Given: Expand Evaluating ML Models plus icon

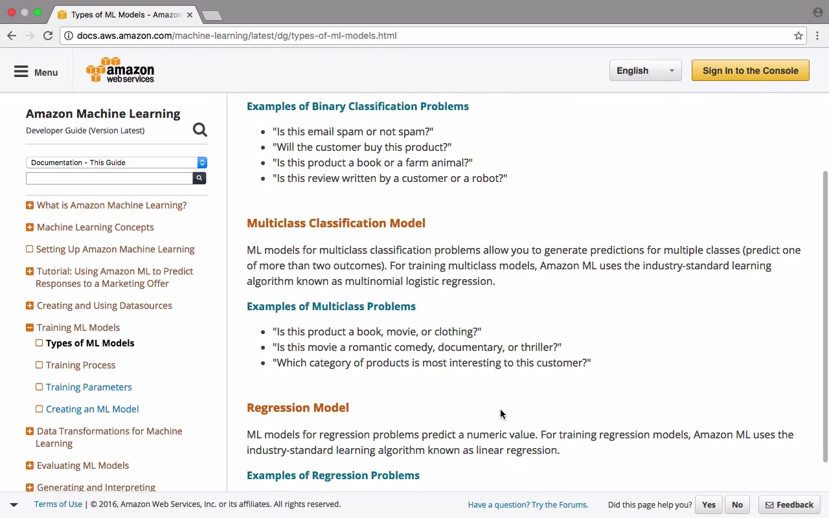Looking at the screenshot, I should [x=30, y=466].
